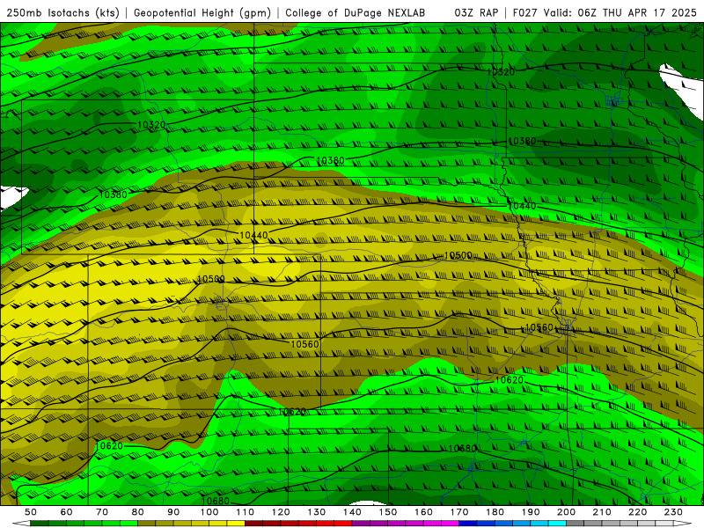
Task: Click the colorbar tick label 180
Action: pos(495,512)
